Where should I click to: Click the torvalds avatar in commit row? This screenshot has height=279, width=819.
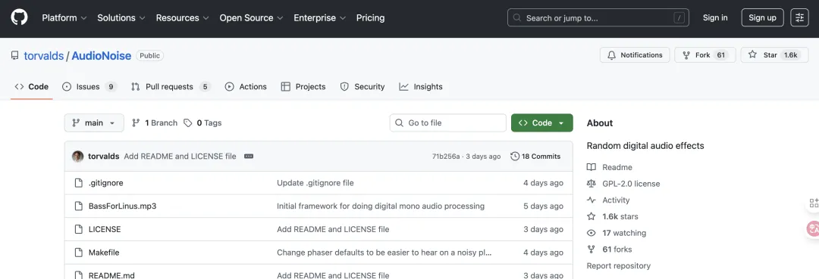click(x=78, y=157)
